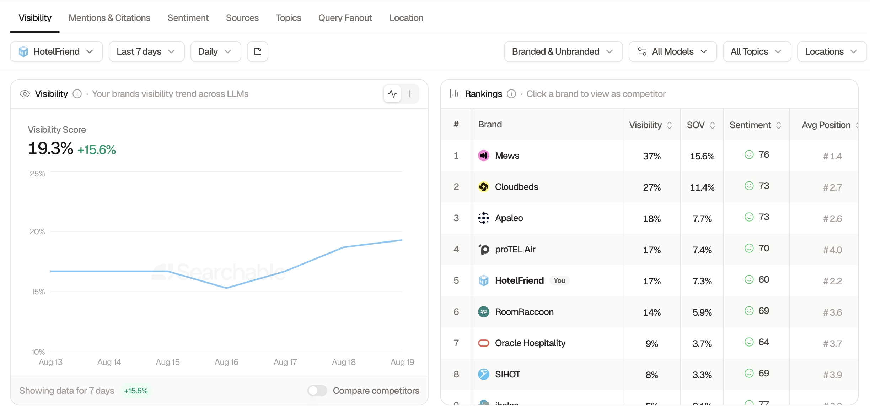Switch to the Location tab
Viewport: 870px width, 414px height.
(x=406, y=18)
